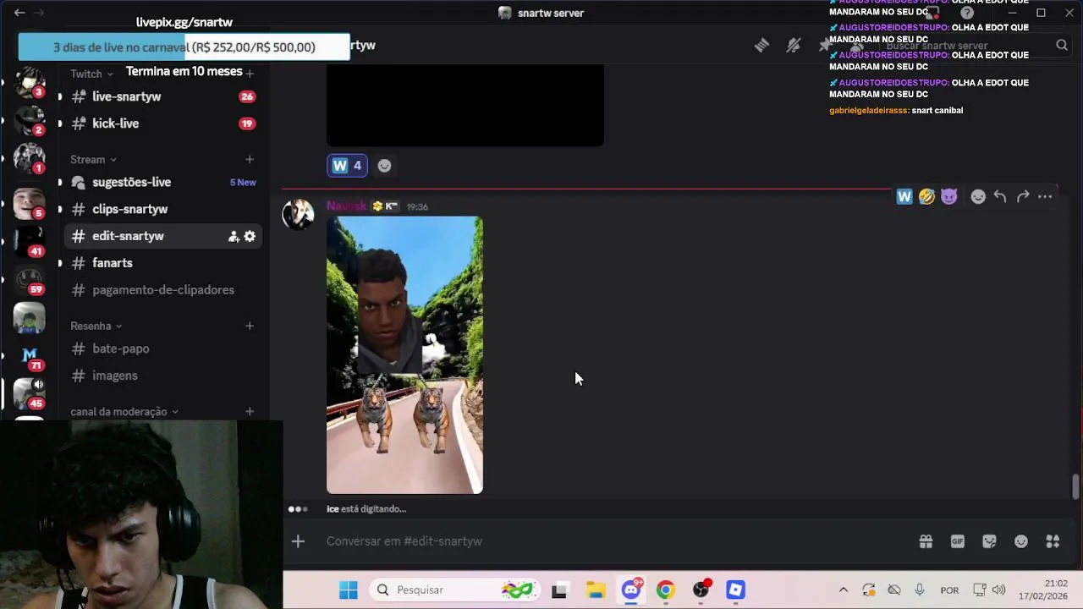This screenshot has height=609, width=1083.
Task: Open the server with 59 badge
Action: pos(29,279)
